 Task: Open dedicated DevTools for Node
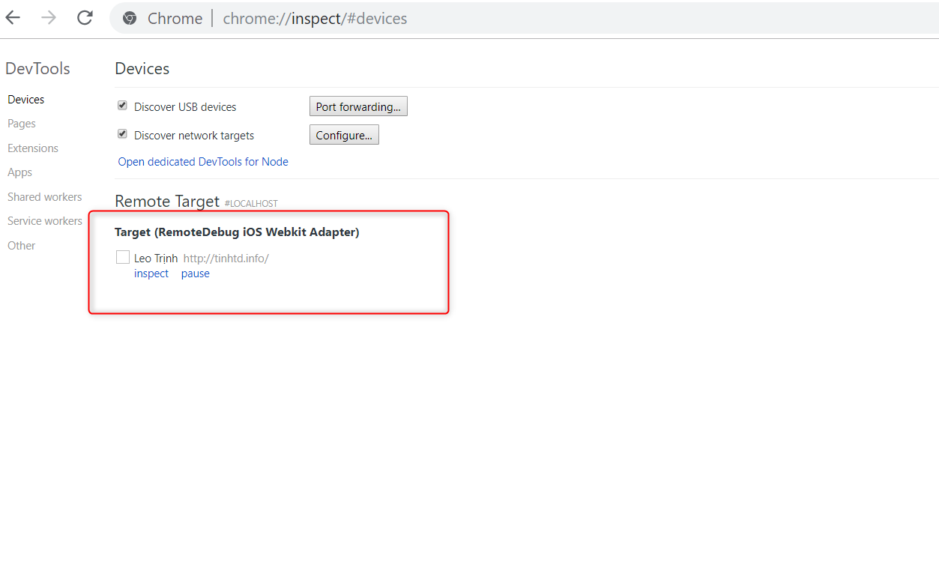click(203, 162)
